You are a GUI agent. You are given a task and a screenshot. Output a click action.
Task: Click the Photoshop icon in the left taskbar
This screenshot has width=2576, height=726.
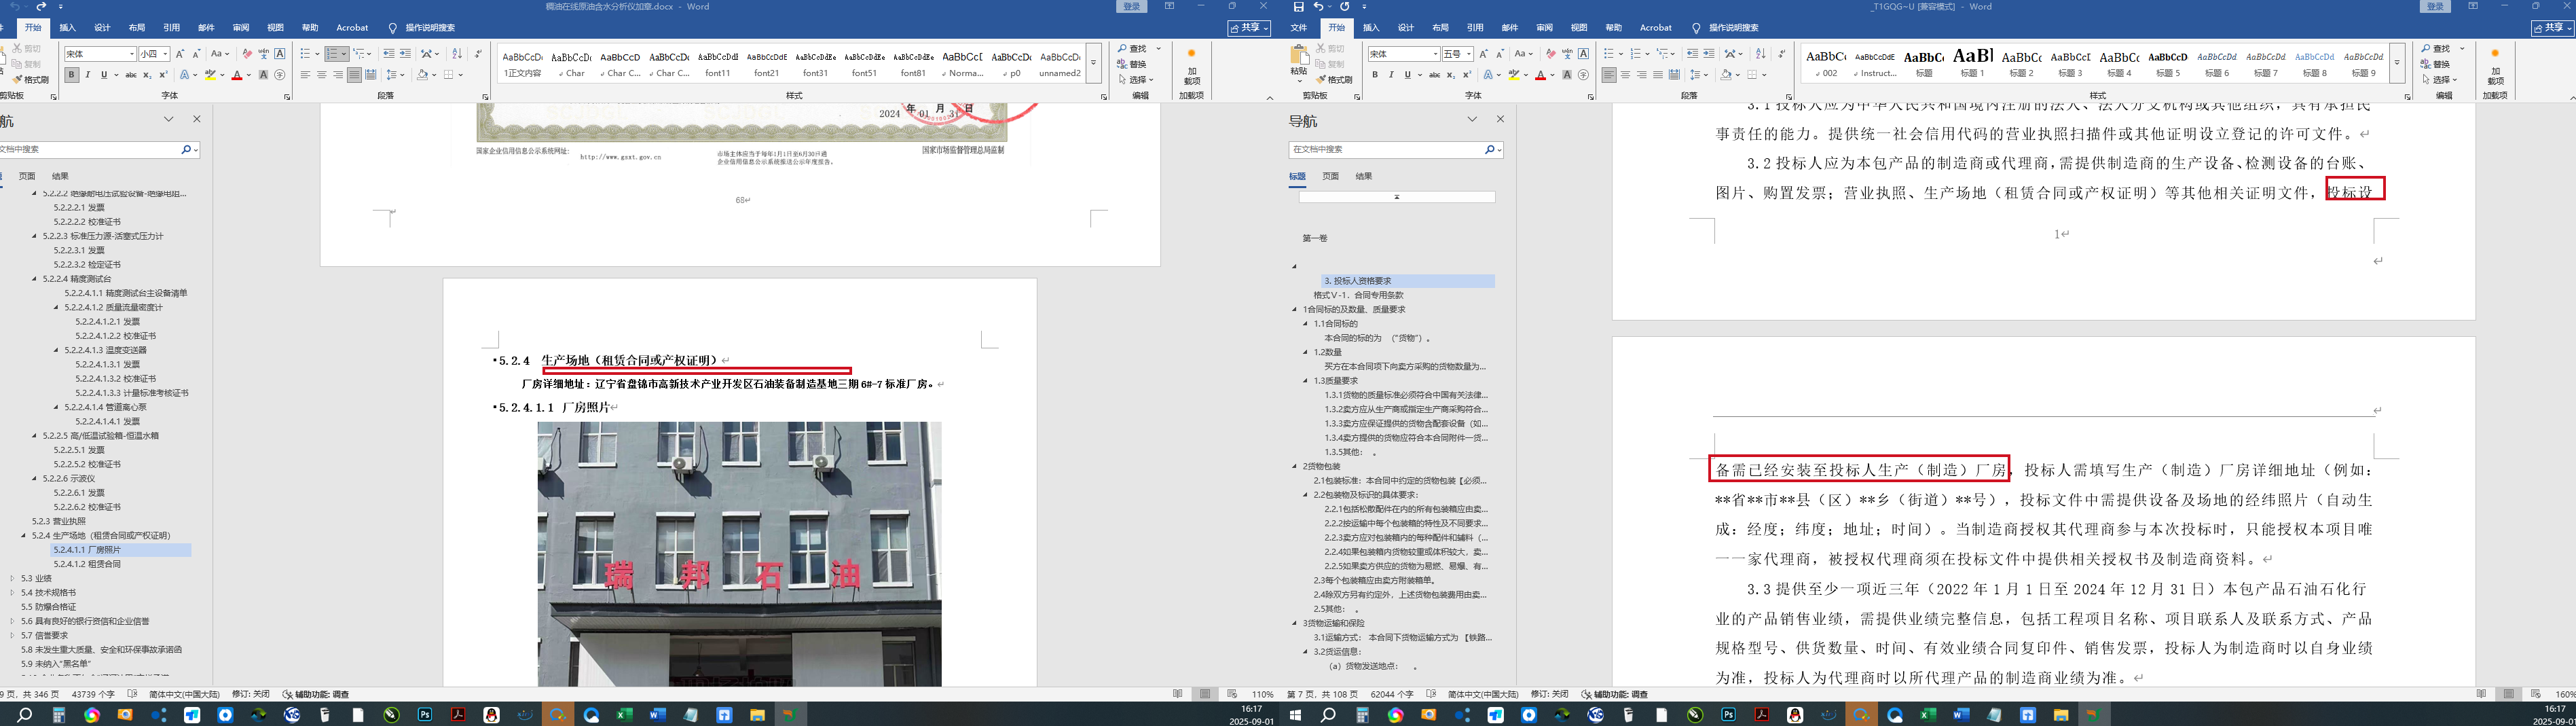pos(425,715)
